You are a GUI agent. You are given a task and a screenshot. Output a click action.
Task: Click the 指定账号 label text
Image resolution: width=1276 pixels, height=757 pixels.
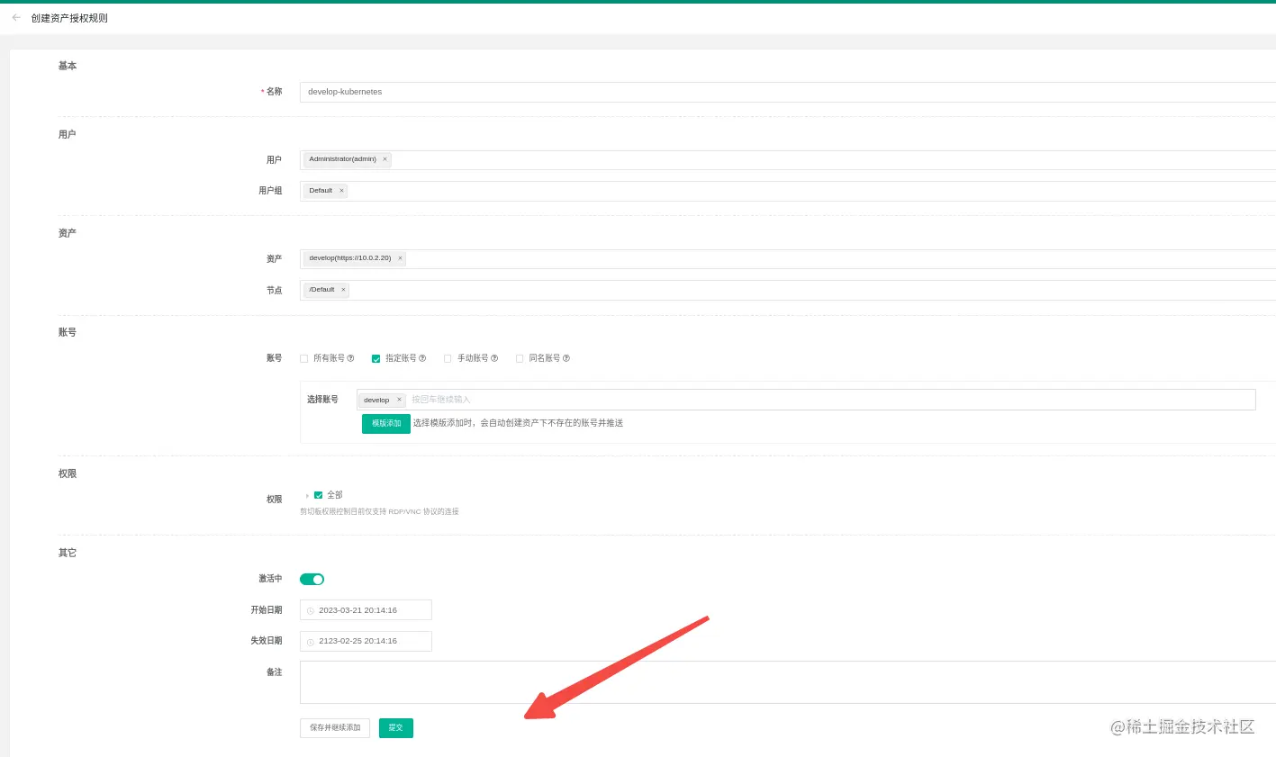pos(401,358)
